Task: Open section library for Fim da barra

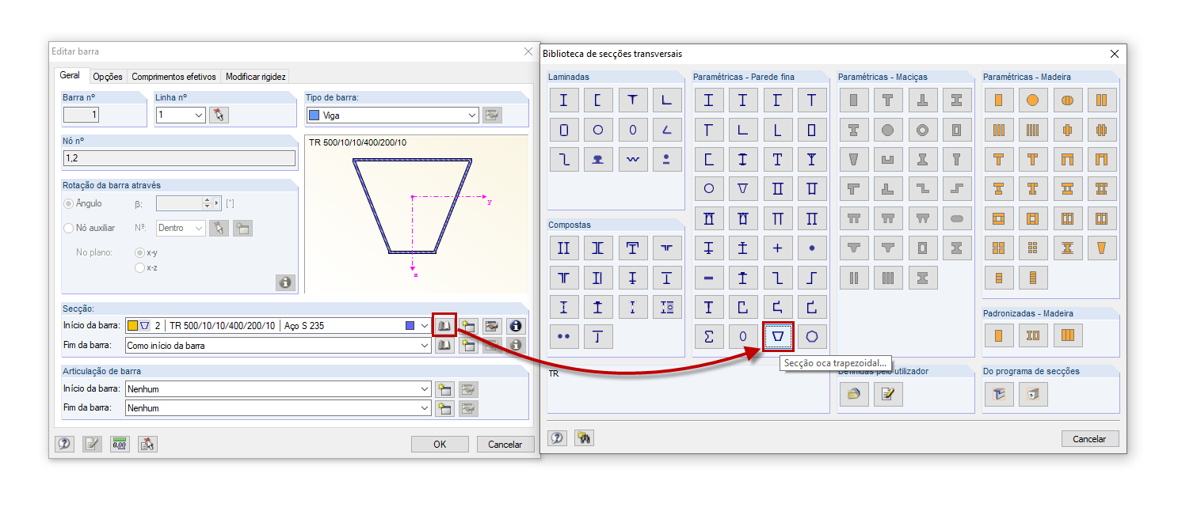Action: pos(445,345)
